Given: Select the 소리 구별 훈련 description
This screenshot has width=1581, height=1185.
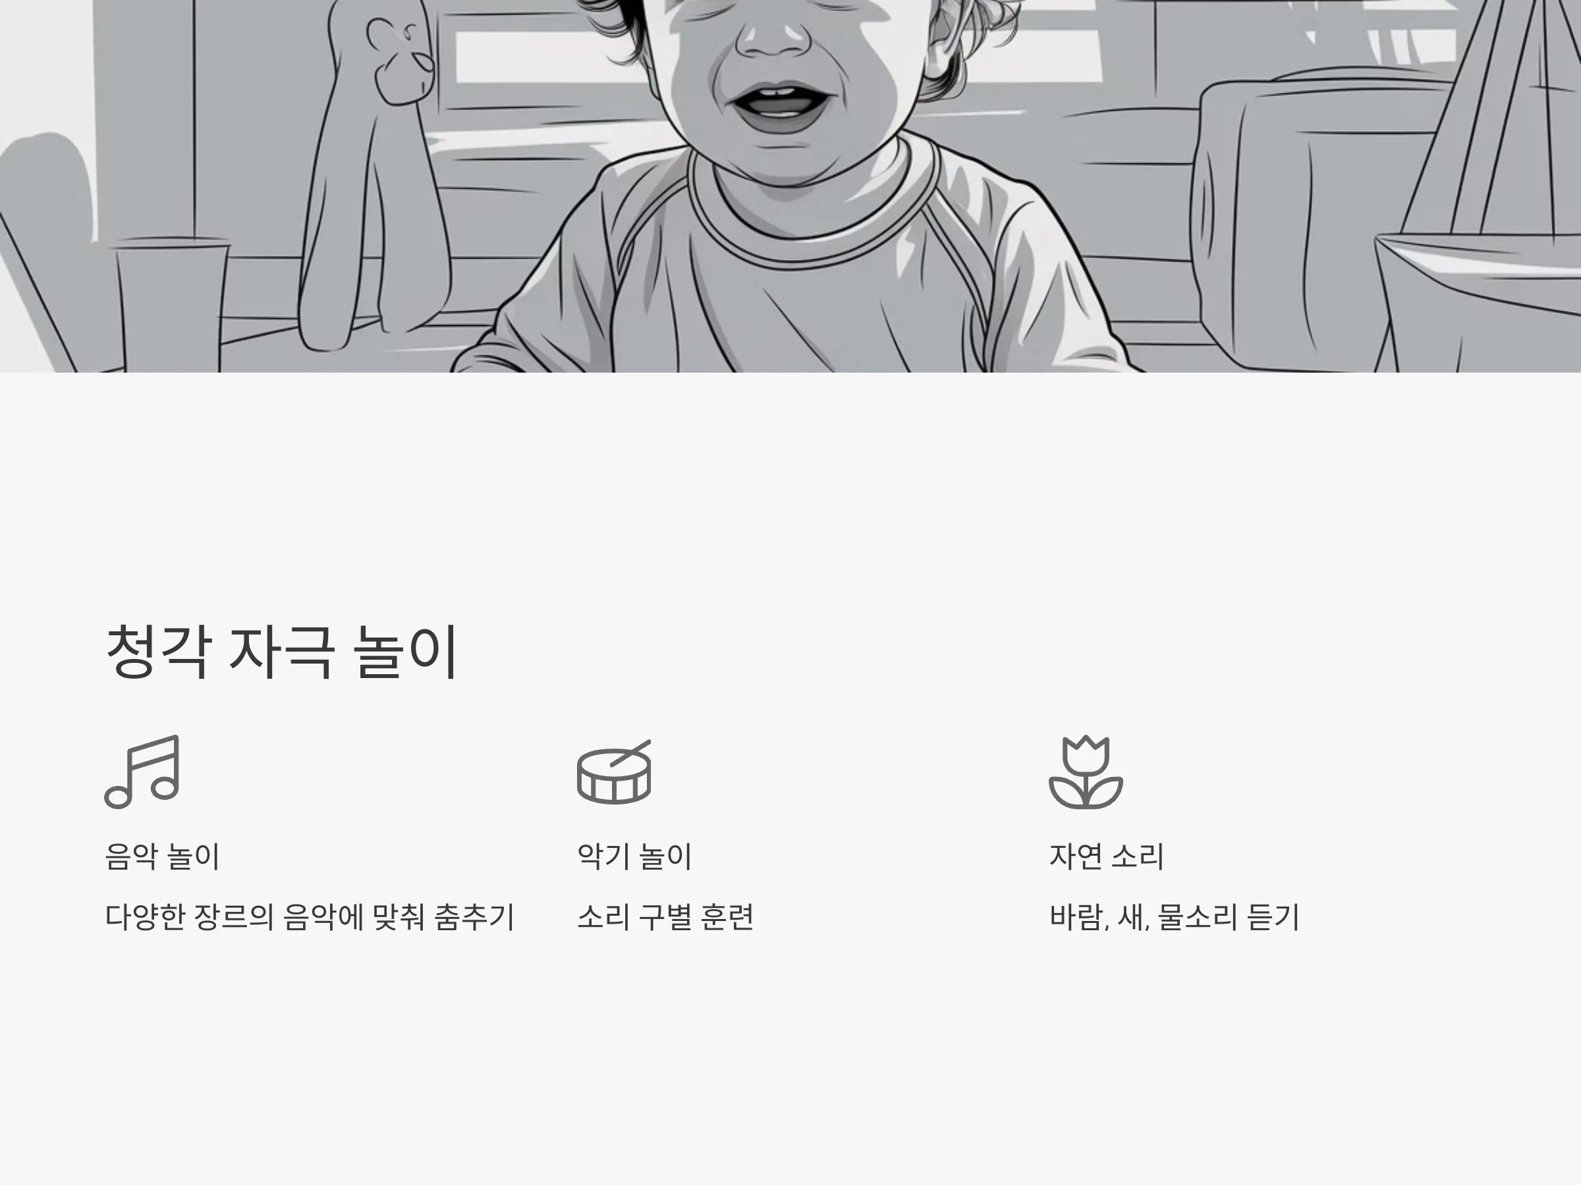Looking at the screenshot, I should 665,917.
